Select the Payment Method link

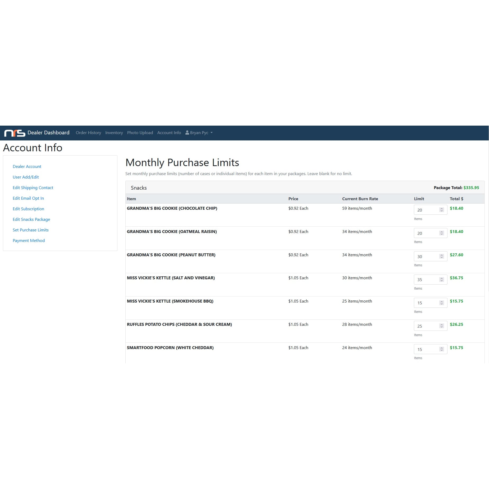(x=29, y=241)
